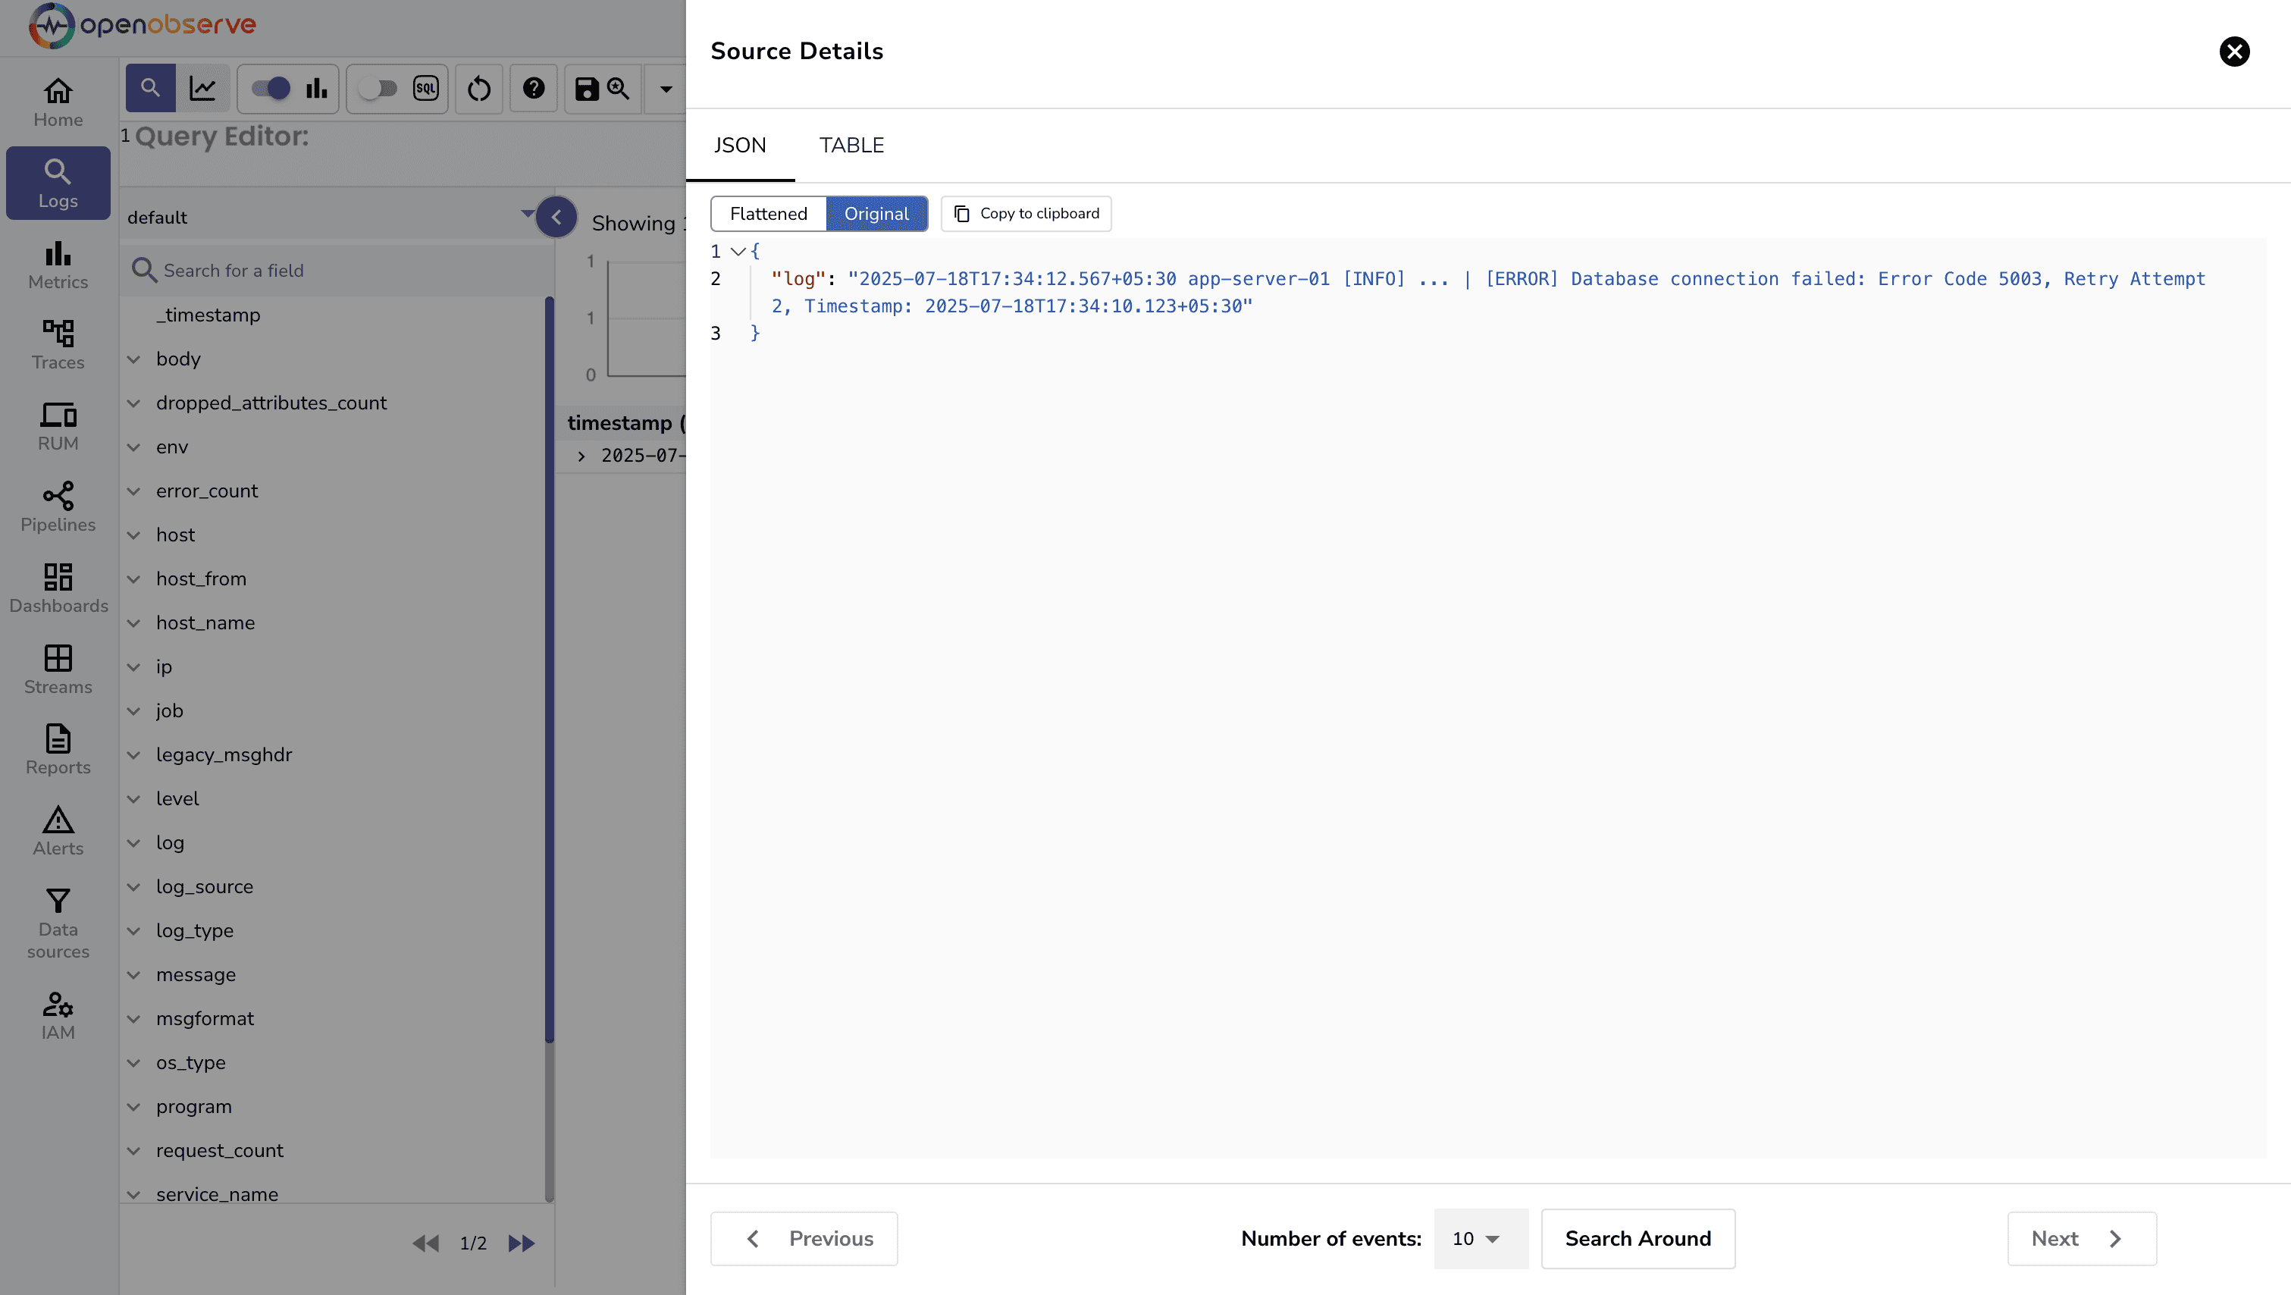
Task: Open the stream selector dropdown
Action: point(526,215)
